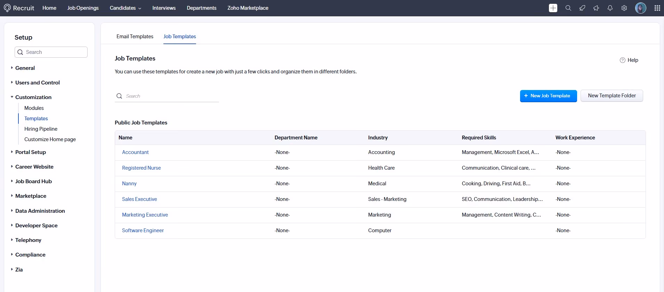The image size is (664, 292).
Task: Click the New Template Folder button
Action: click(612, 96)
